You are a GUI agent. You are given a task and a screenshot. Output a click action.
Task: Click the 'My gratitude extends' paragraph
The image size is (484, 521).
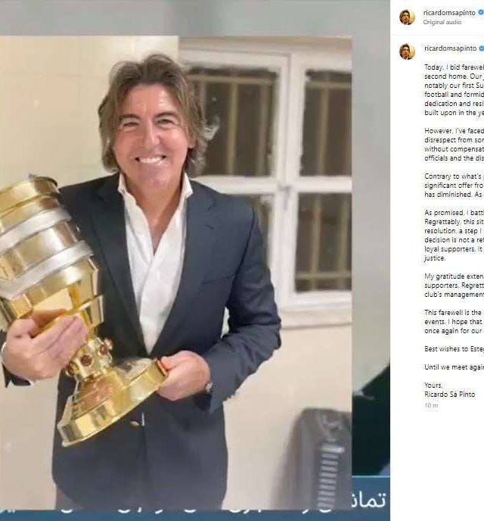pyautogui.click(x=455, y=285)
